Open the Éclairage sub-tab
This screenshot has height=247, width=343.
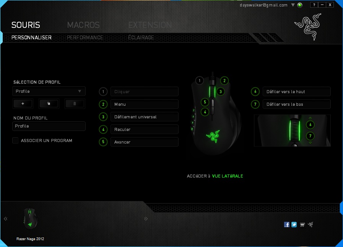141,37
